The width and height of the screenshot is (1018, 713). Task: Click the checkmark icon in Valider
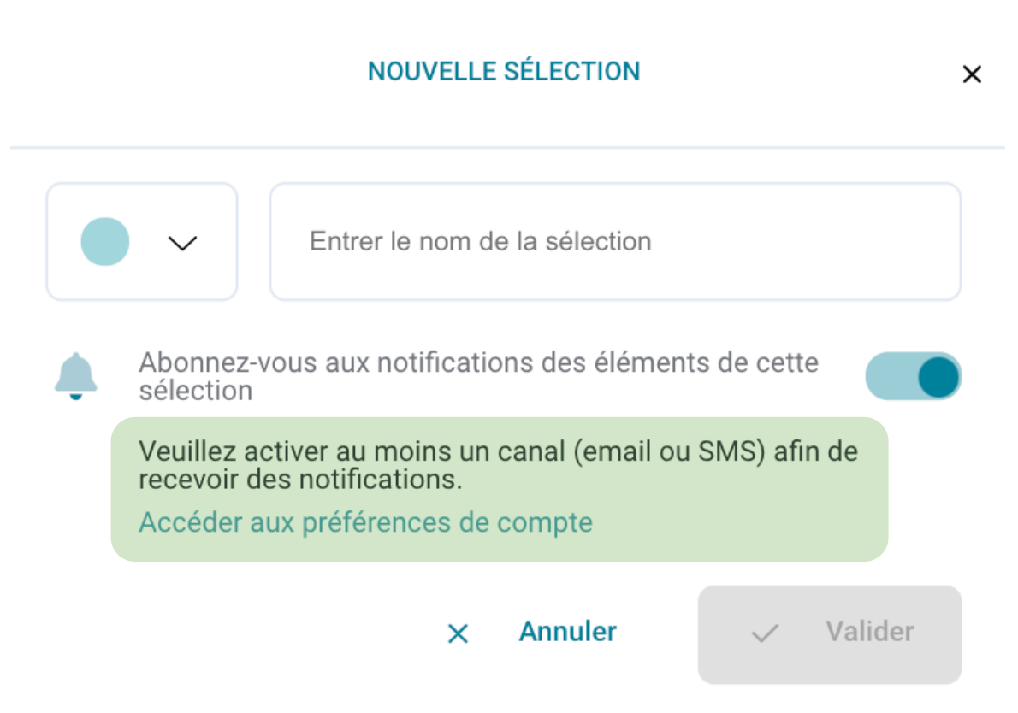pyautogui.click(x=764, y=633)
